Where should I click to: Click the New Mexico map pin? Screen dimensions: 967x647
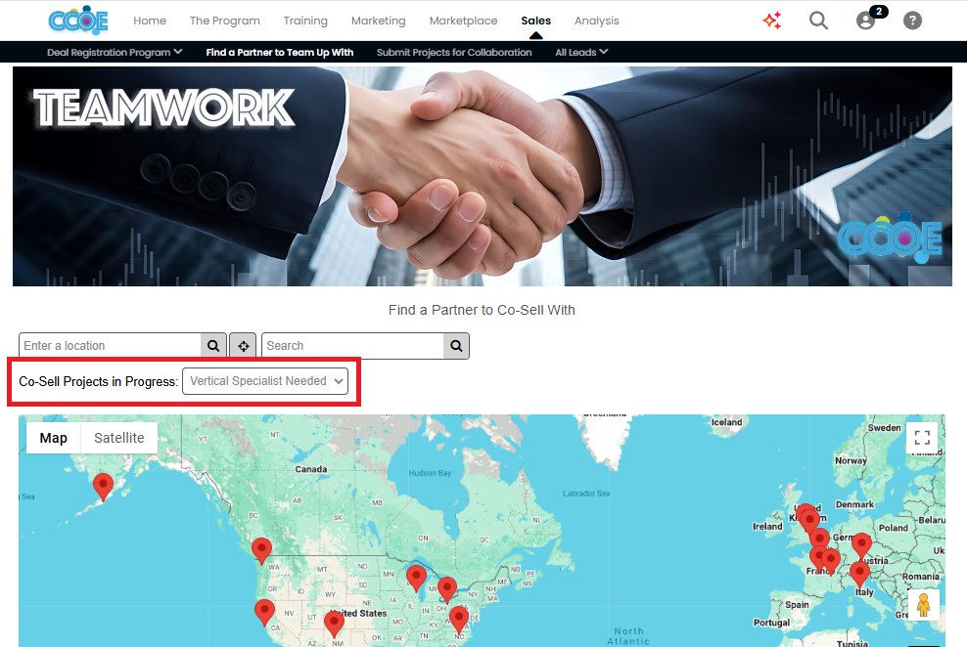point(334,624)
